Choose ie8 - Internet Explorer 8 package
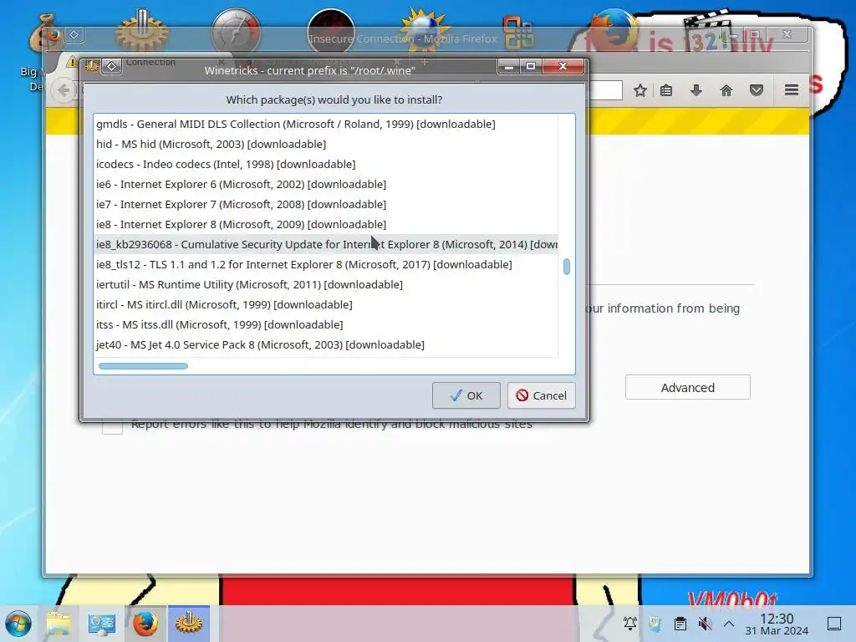The image size is (856, 642). [326, 224]
